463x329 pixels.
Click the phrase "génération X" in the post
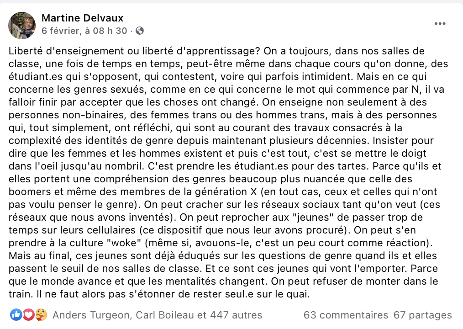[x=226, y=192]
